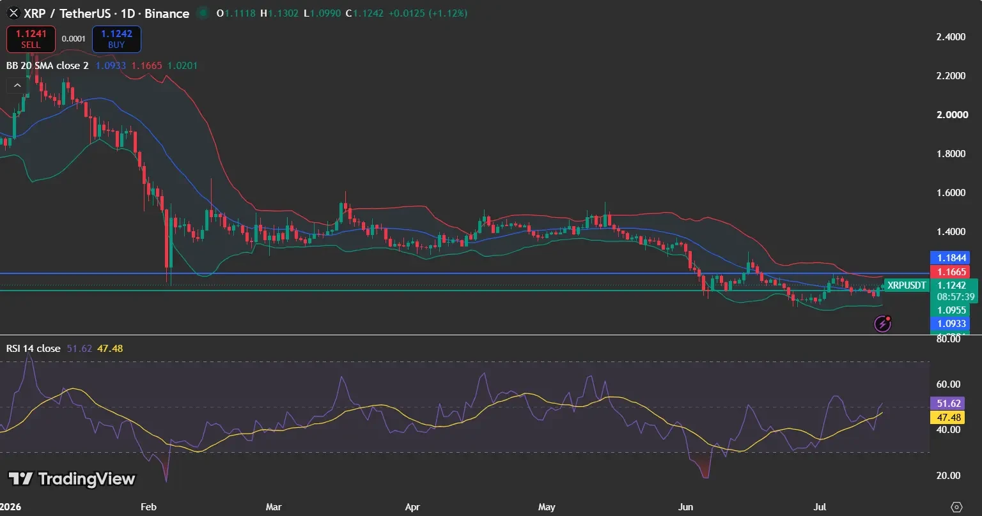Click 40.00 on the RSI scale
Screen dimensions: 982x516
click(x=948, y=430)
